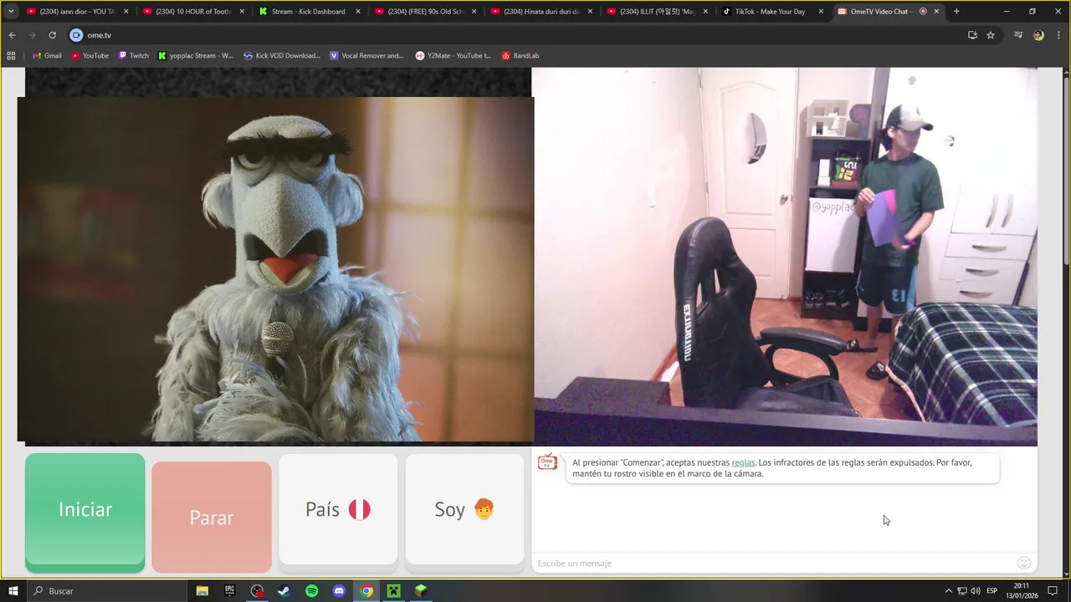Close the Stream - Kick Dashboard tab
The width and height of the screenshot is (1071, 602).
358,12
